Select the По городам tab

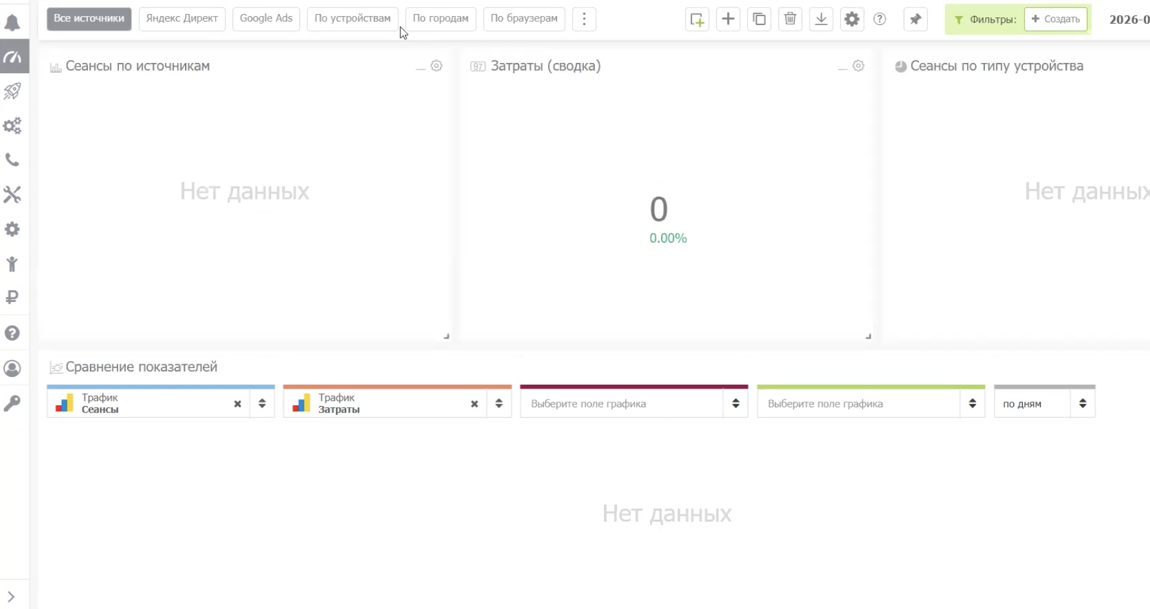pyautogui.click(x=440, y=19)
